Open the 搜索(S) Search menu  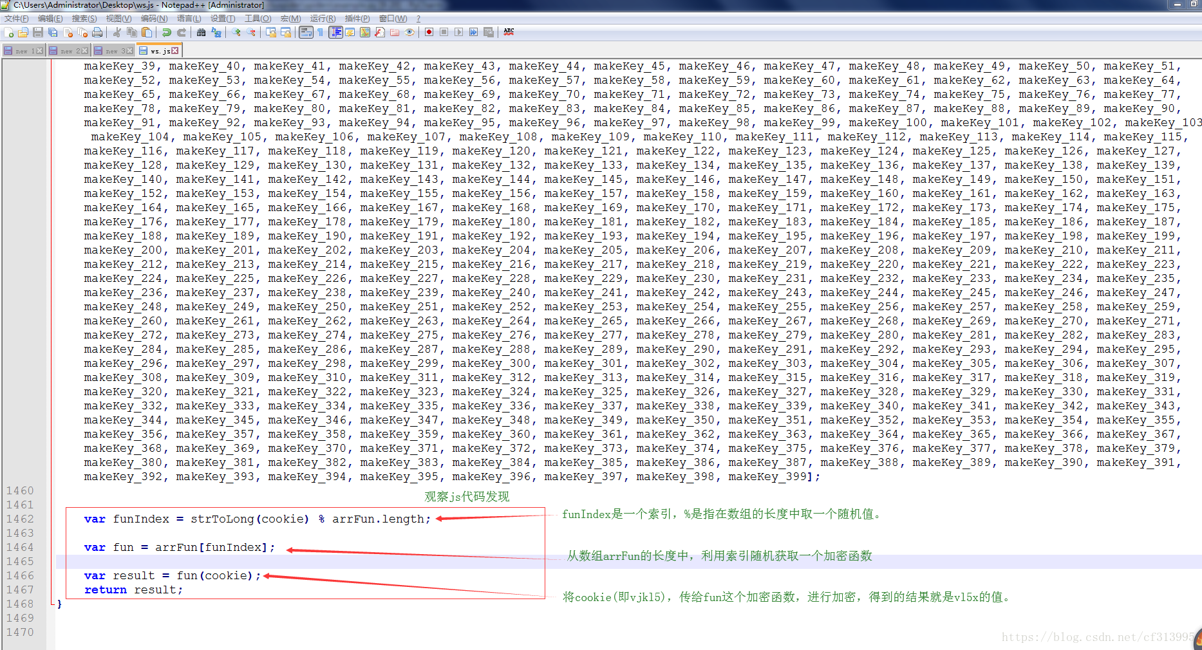[84, 19]
